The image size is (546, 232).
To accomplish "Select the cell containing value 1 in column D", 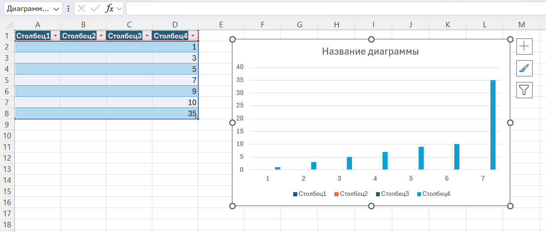I will pos(175,47).
